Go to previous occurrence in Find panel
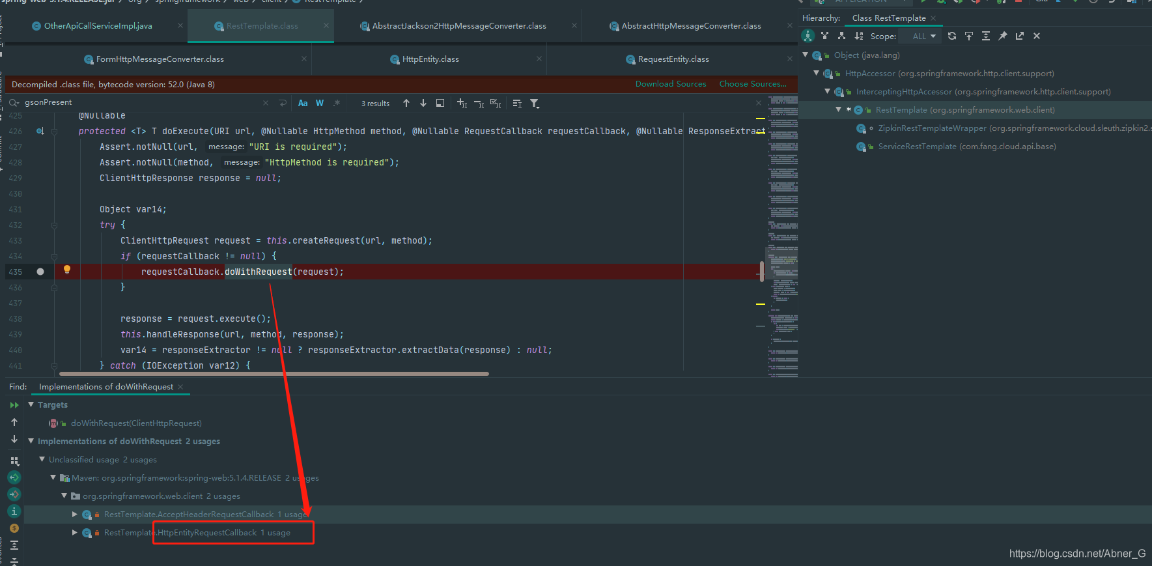The height and width of the screenshot is (566, 1152). coord(14,422)
